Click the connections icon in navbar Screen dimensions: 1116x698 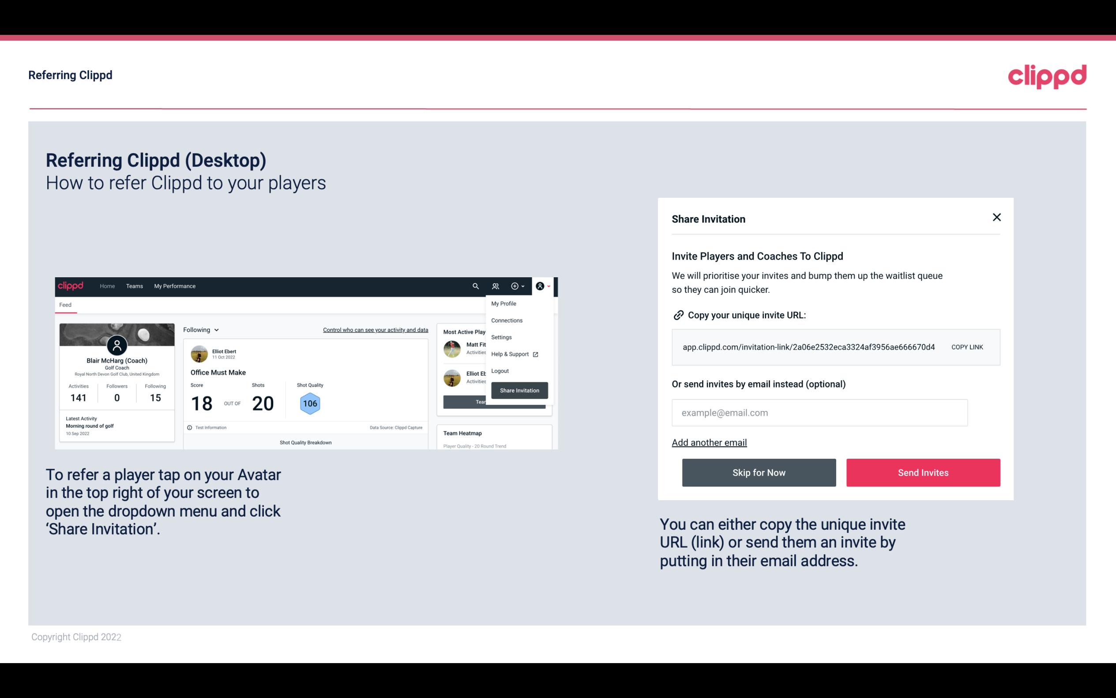tap(495, 286)
